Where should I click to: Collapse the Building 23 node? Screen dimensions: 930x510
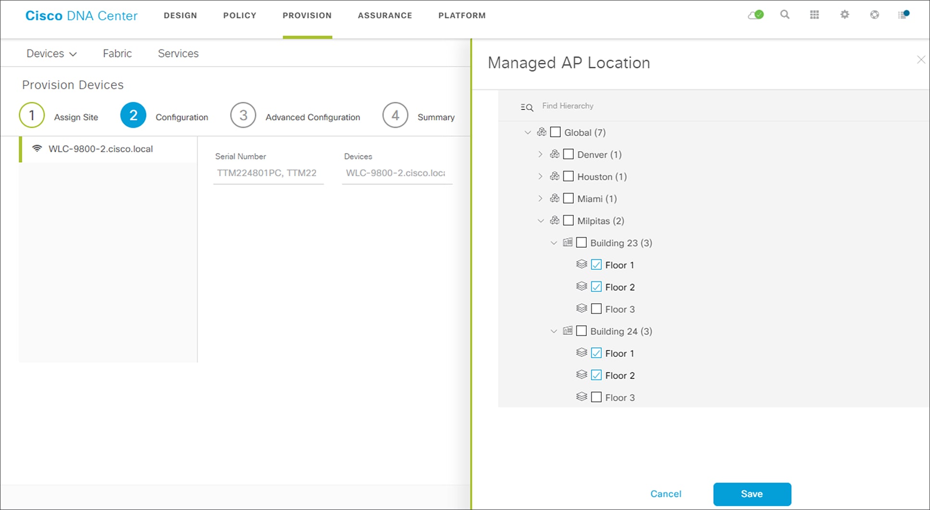[554, 243]
